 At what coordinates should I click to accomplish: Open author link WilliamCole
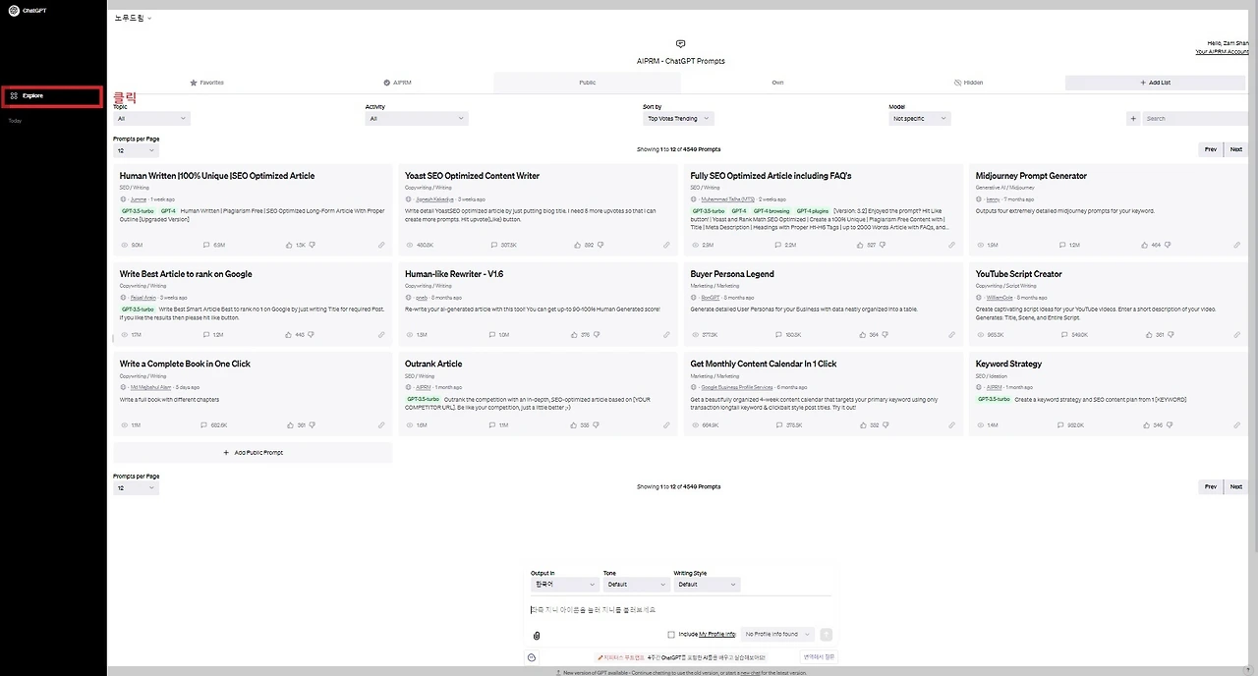999,298
